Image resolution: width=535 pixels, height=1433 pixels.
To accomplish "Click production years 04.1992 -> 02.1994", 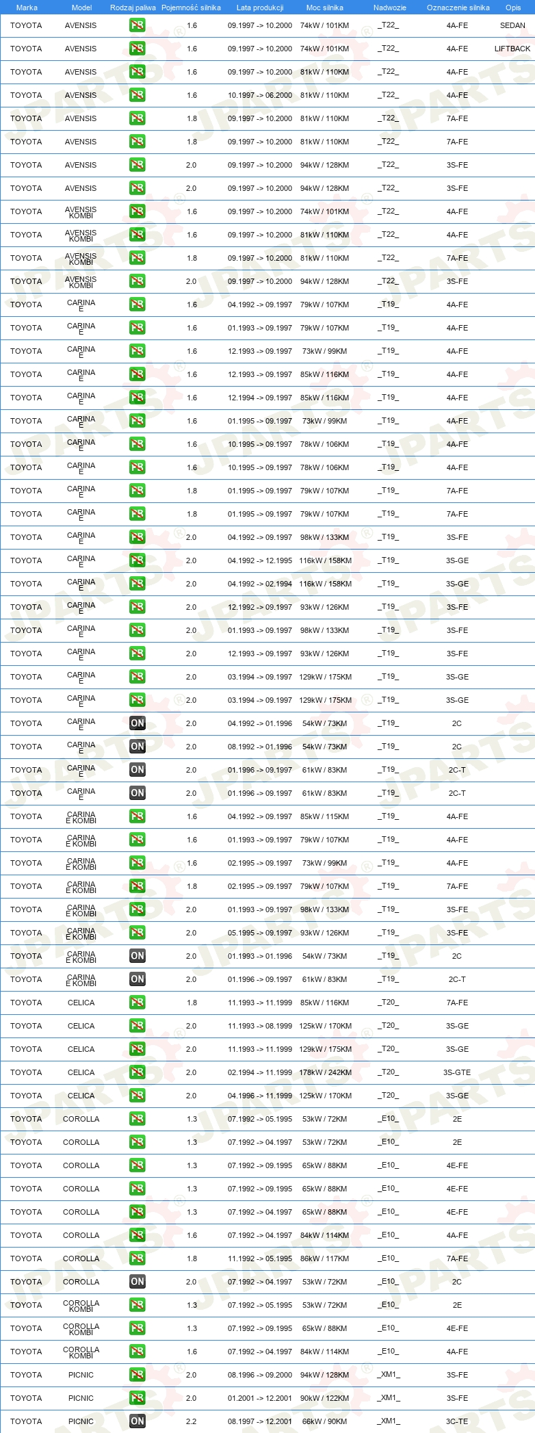I will [260, 584].
